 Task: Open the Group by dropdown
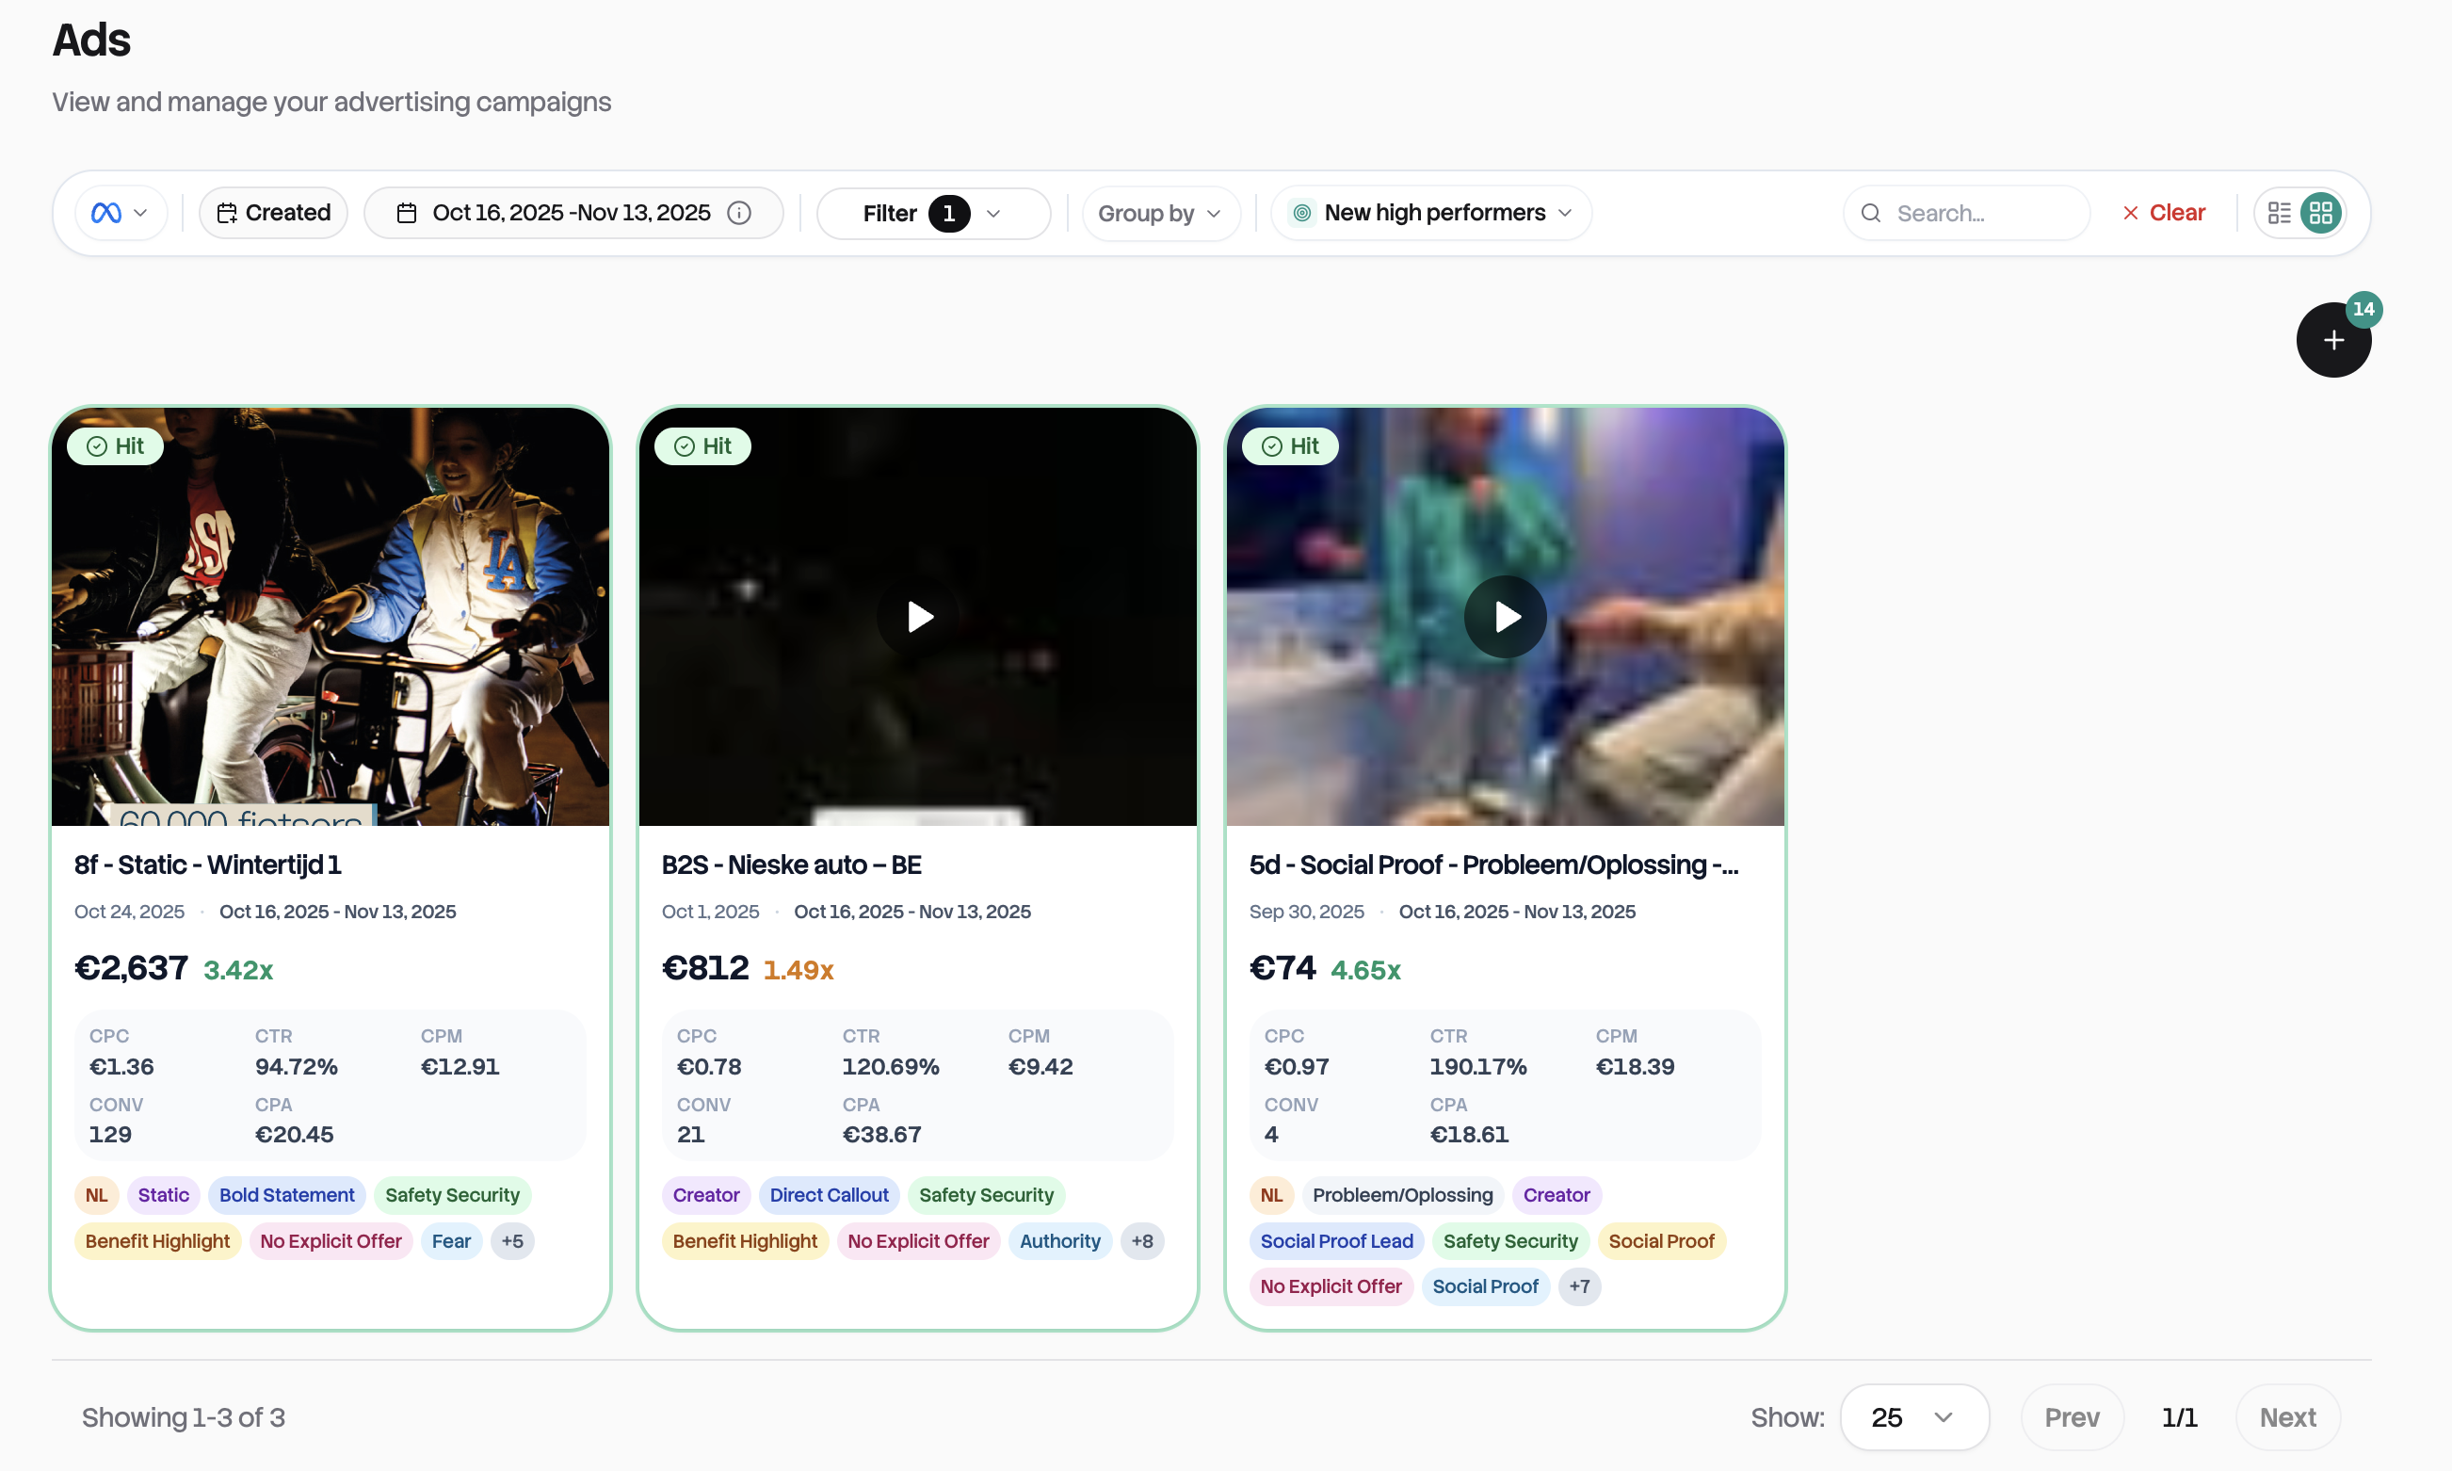click(x=1159, y=213)
